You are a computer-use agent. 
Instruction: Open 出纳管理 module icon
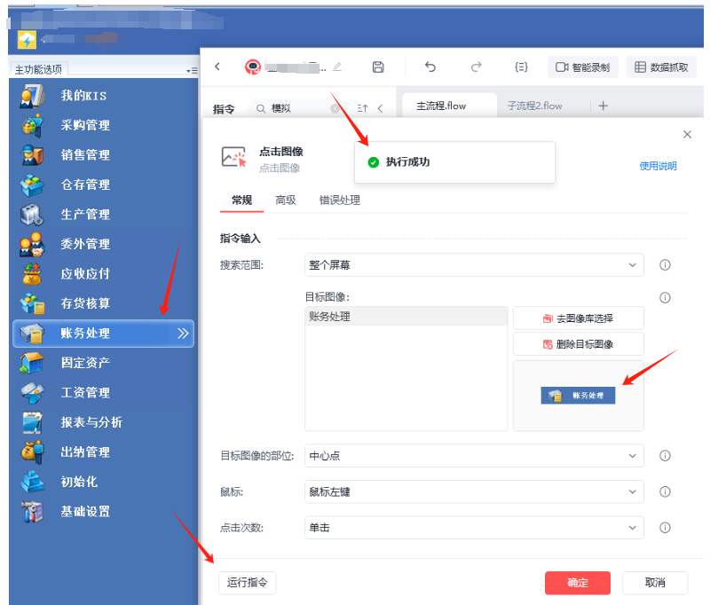(32, 452)
